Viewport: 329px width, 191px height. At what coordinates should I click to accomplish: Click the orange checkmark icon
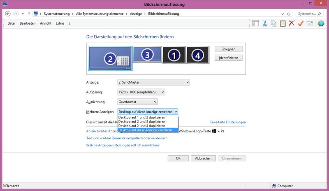coord(301,23)
